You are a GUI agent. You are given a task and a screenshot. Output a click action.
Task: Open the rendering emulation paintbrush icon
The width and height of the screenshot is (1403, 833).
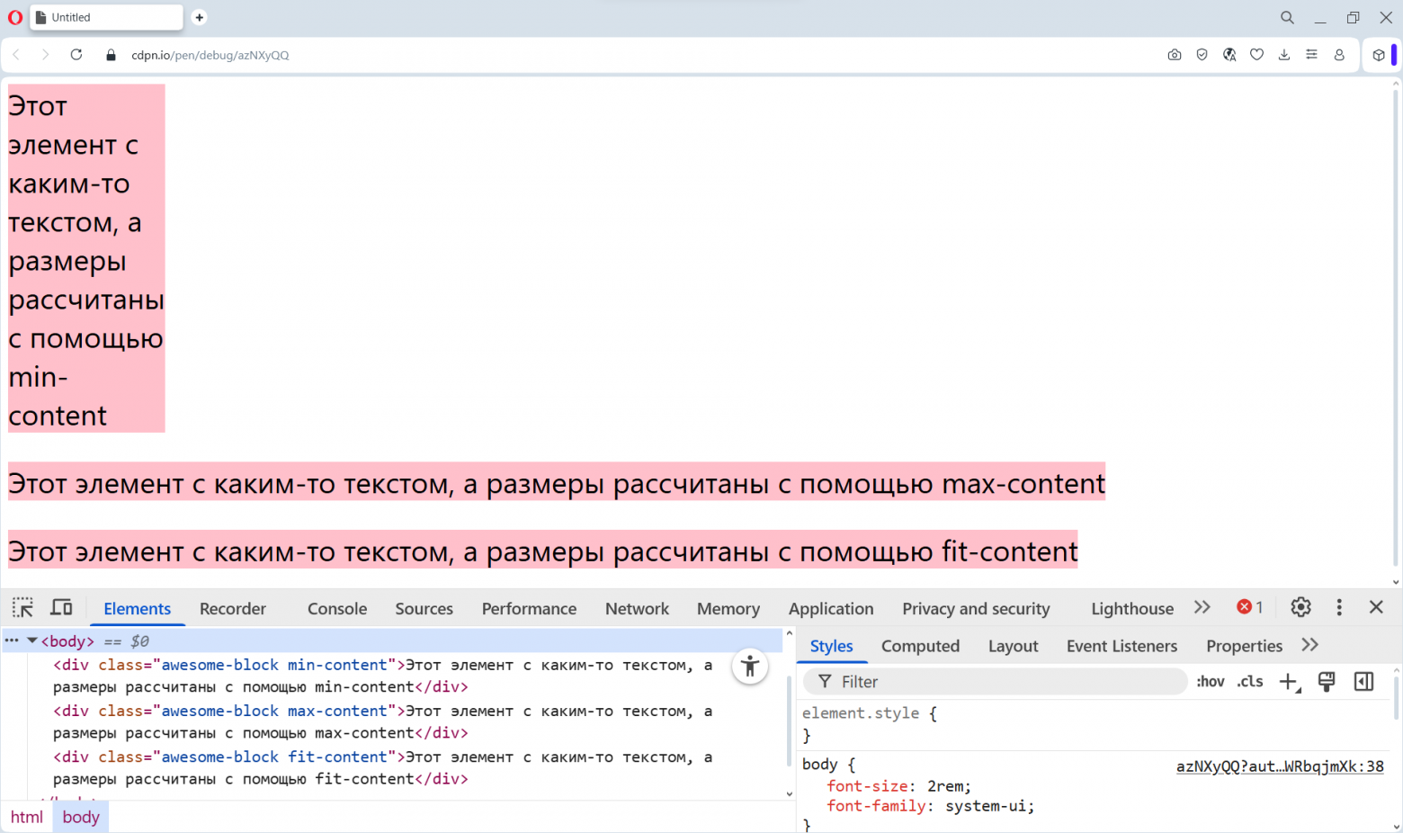click(x=1327, y=682)
